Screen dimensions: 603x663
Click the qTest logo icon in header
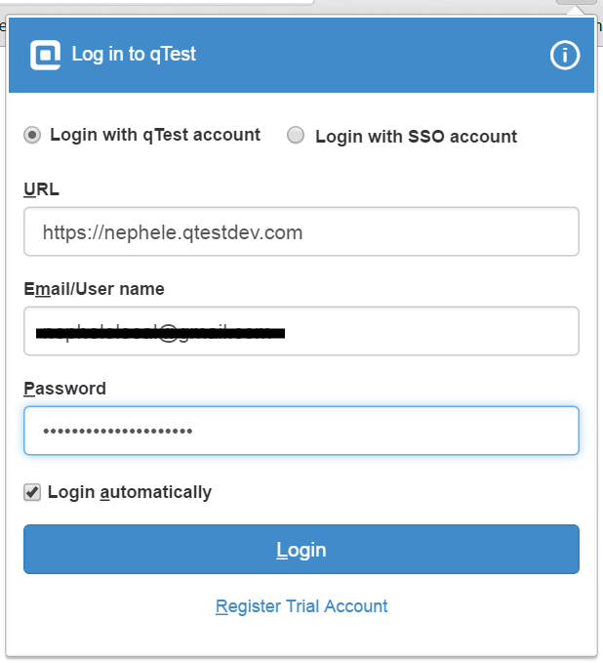tap(45, 55)
